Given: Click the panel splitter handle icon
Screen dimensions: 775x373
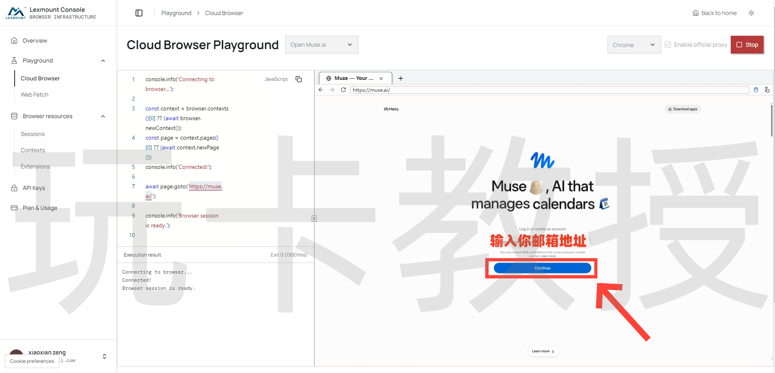Looking at the screenshot, I should (314, 218).
